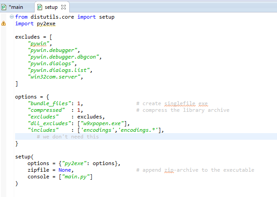Click the 'excludes = [' line
Screen dimensions: 277x197
(34, 37)
